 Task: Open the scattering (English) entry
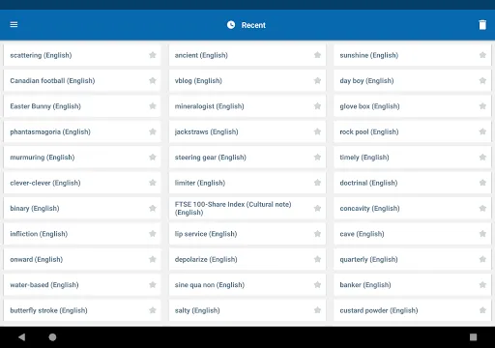(82, 55)
